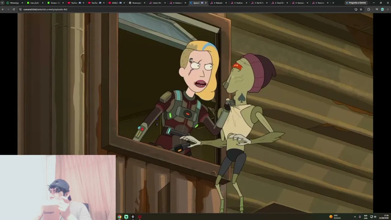The width and height of the screenshot is (391, 220).
Task: Click the cast/install icon in the address bar
Action: [356, 9]
